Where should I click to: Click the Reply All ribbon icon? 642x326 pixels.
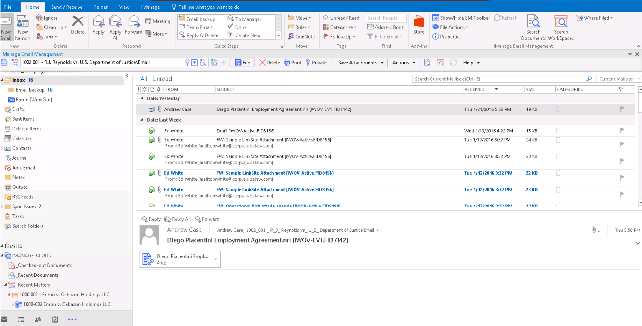[115, 22]
